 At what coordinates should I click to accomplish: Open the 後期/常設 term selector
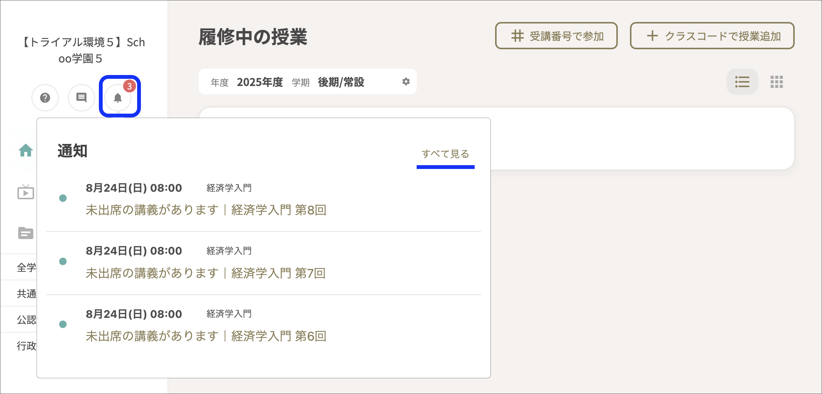coord(341,82)
